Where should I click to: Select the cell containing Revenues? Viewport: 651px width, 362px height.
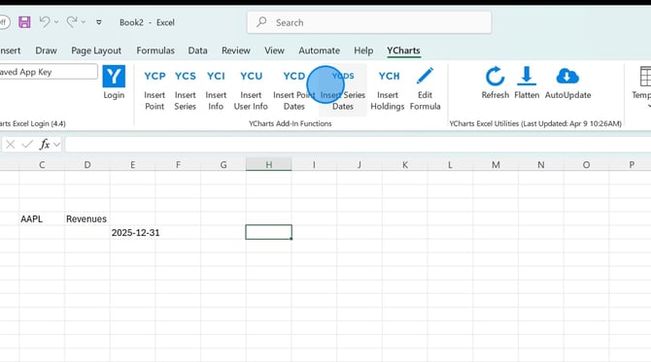(x=87, y=219)
